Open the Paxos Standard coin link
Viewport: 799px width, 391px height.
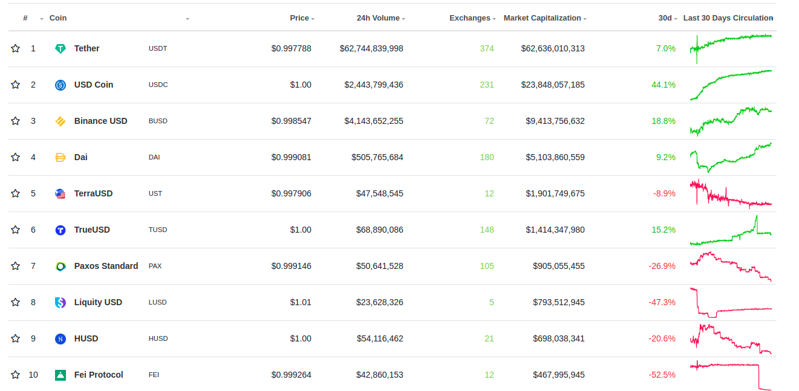point(106,266)
